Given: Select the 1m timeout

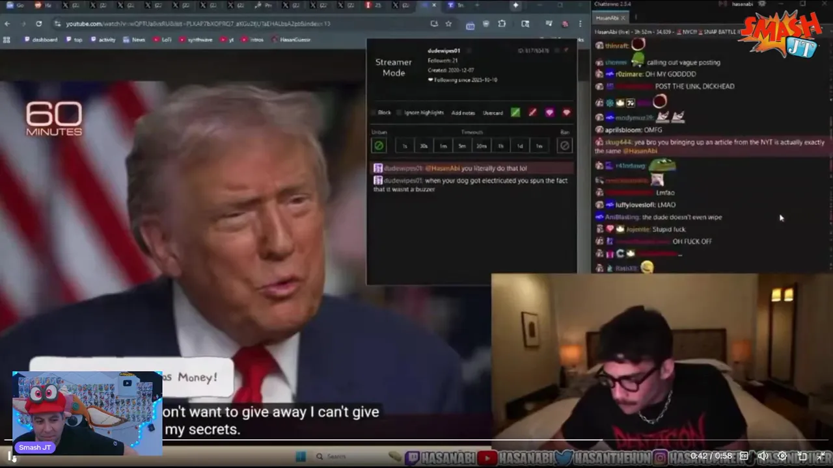Looking at the screenshot, I should [x=443, y=146].
